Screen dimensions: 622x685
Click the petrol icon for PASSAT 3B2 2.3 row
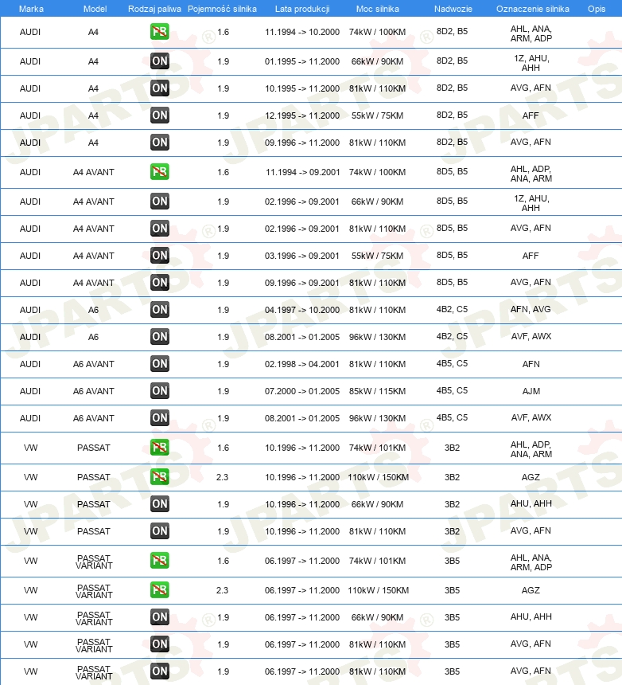click(x=160, y=476)
